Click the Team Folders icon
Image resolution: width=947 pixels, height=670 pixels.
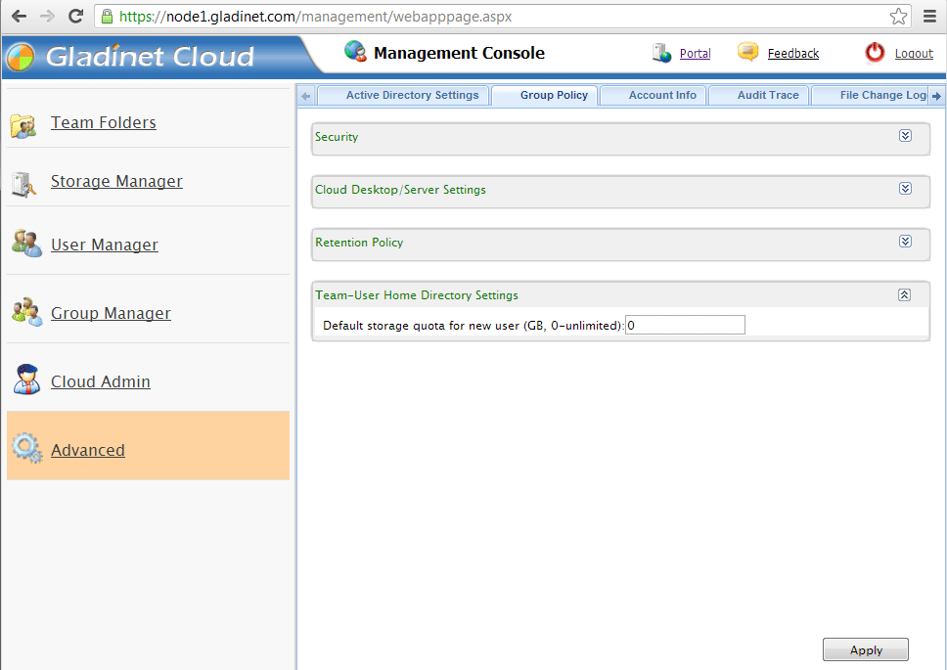coord(23,125)
